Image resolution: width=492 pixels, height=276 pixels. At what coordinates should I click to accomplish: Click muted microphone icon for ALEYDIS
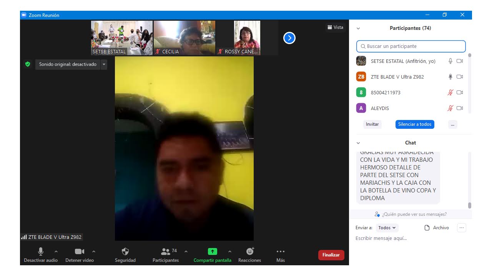coord(450,108)
